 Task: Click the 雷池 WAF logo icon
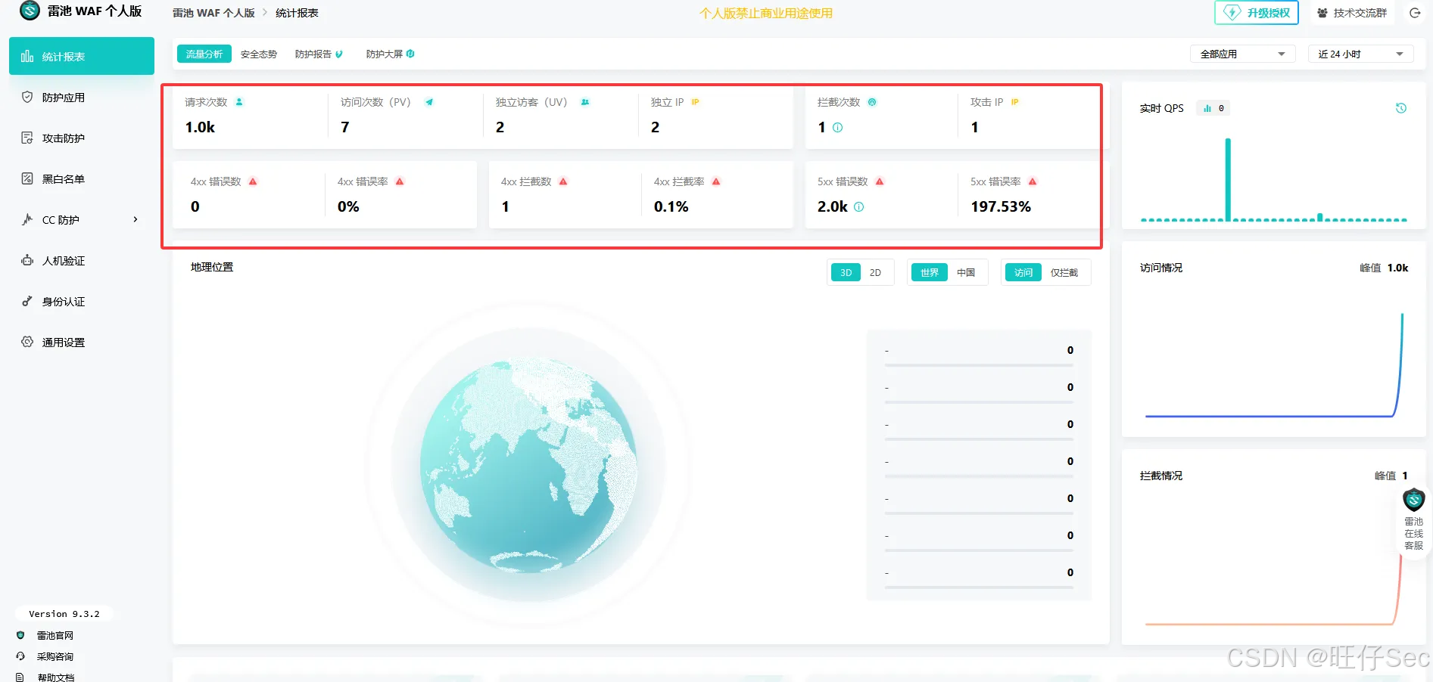(30, 11)
